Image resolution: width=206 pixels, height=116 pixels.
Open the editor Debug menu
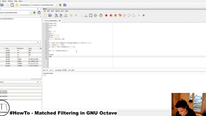coord(58,11)
